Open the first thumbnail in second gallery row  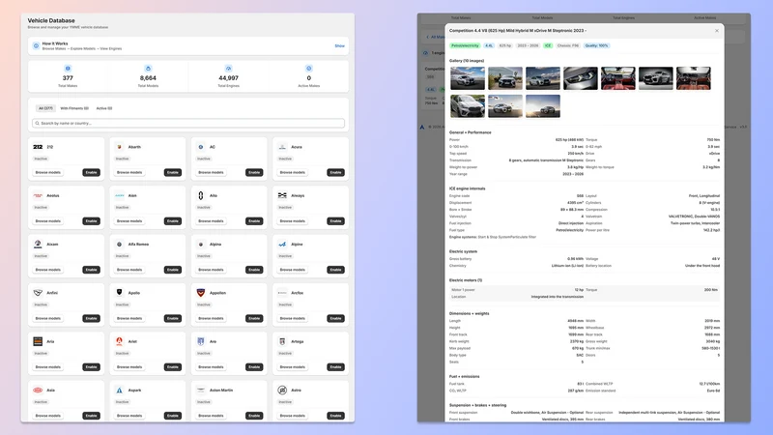[x=468, y=106]
